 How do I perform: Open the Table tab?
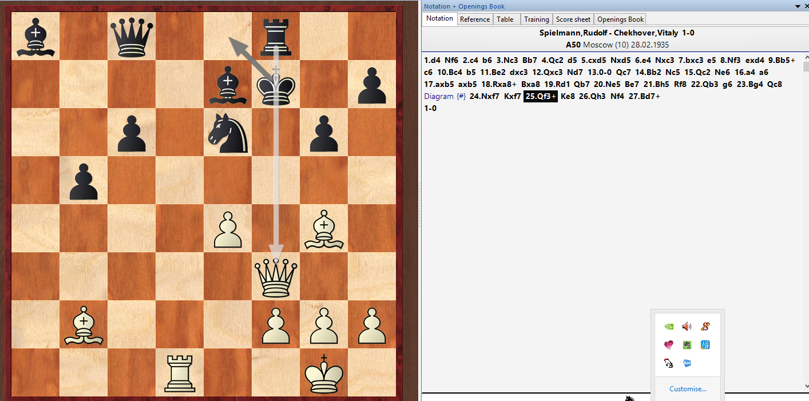click(x=505, y=19)
